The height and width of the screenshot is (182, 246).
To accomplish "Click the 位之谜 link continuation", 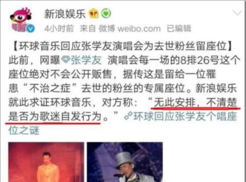I will point(24,130).
